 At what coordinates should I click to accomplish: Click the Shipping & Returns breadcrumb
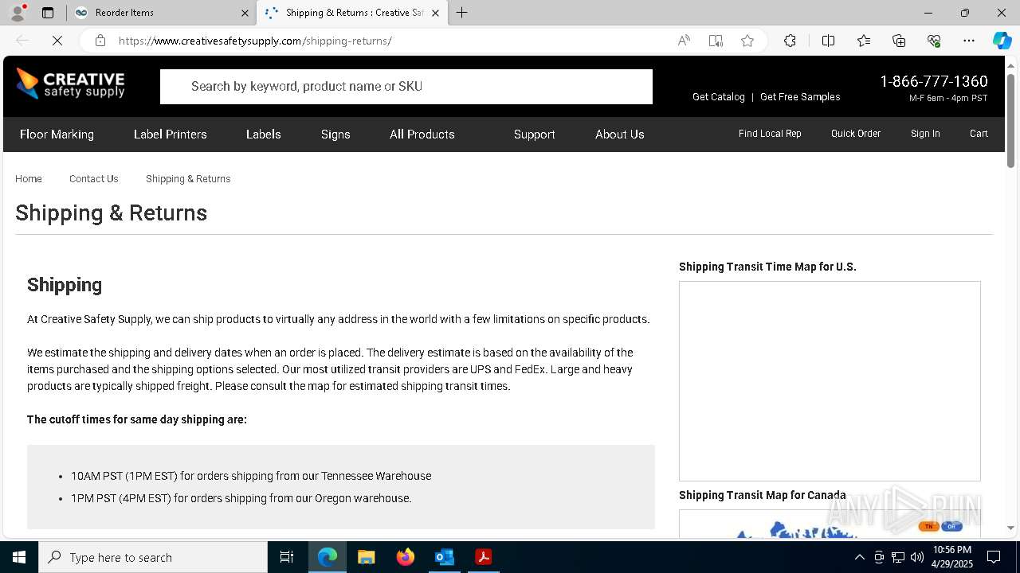pos(188,179)
